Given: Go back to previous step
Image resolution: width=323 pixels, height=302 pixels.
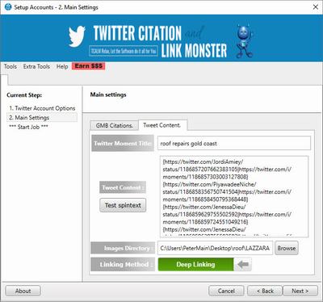Looking at the screenshot, I should tap(265, 291).
